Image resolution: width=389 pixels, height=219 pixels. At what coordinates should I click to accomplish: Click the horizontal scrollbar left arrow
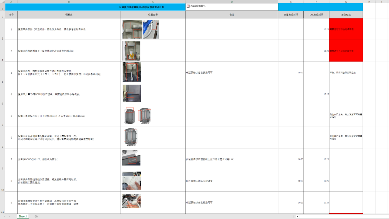[x=298, y=217]
